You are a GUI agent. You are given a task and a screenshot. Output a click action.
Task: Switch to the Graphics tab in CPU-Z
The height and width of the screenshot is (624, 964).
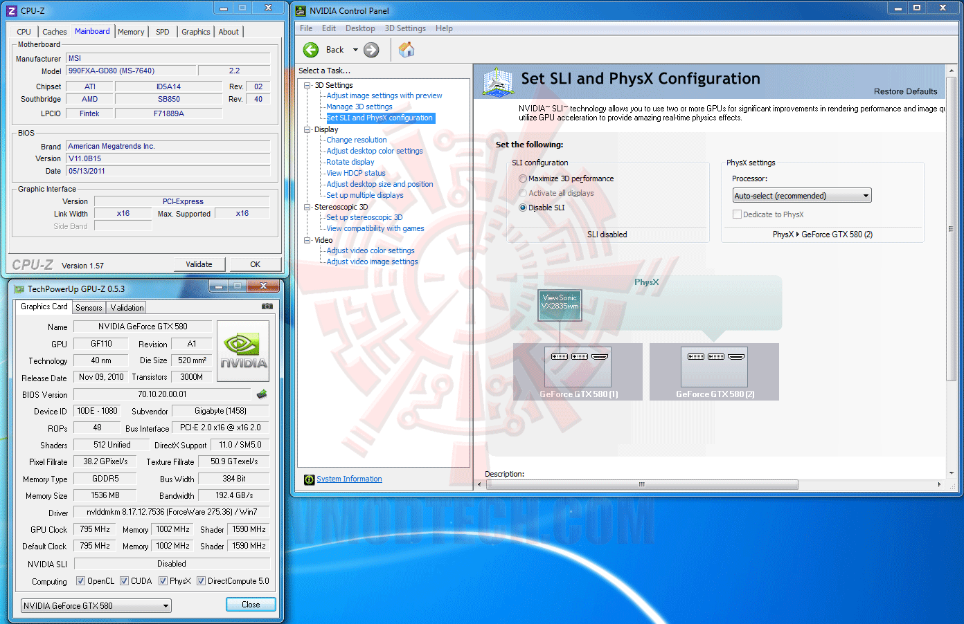click(196, 32)
